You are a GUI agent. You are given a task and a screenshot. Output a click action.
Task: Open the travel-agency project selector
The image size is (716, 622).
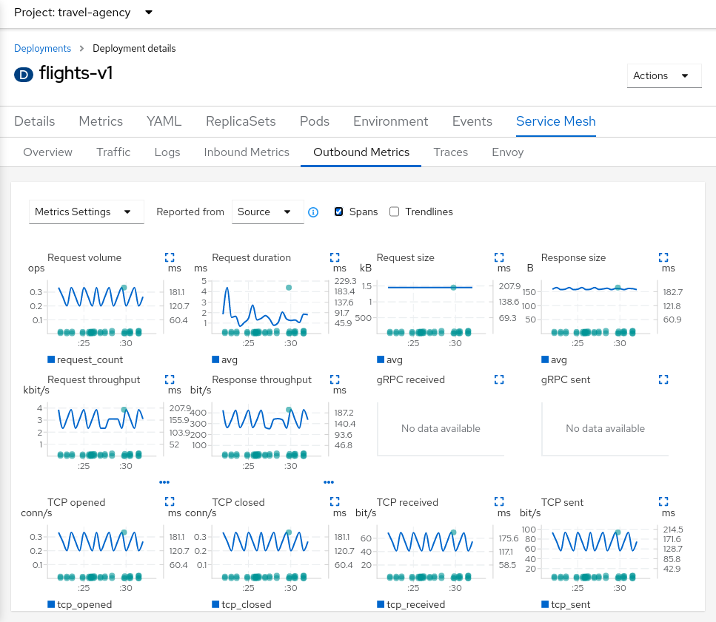[84, 13]
